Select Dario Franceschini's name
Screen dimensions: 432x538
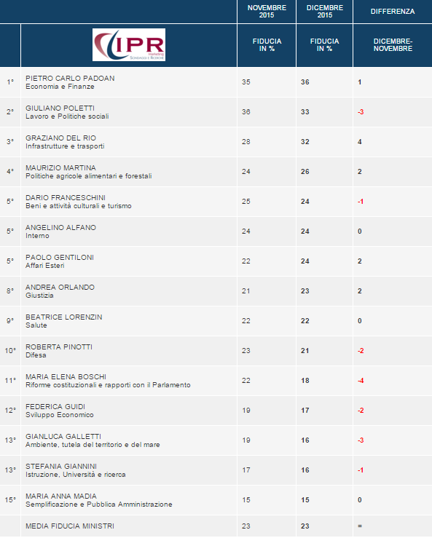pyautogui.click(x=66, y=197)
